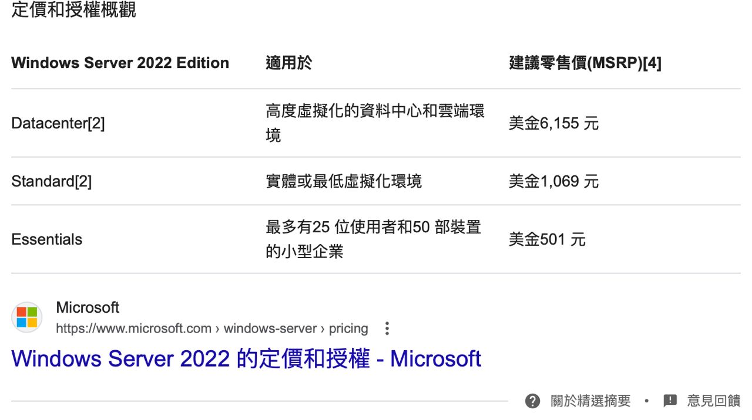Click the 建議零售價(MSRP)[4] column header

tap(585, 63)
